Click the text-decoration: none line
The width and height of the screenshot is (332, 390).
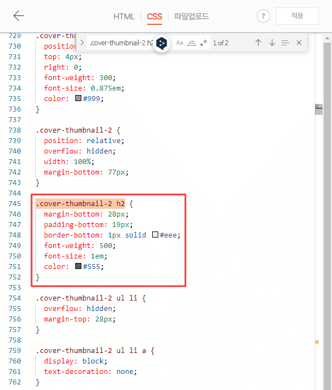point(90,372)
